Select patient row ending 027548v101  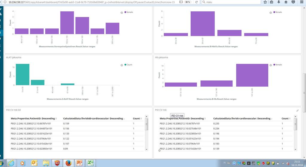[226, 128]
